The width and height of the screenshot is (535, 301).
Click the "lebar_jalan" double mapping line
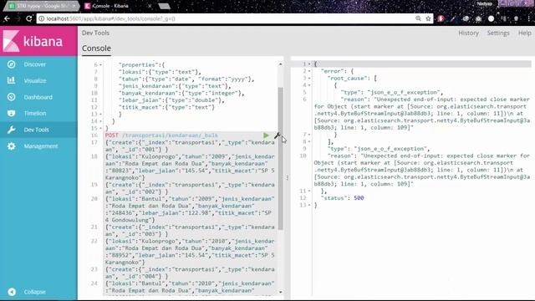click(171, 100)
